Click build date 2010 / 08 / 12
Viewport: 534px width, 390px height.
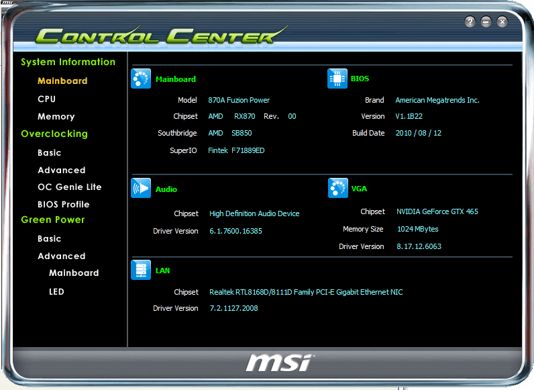tap(418, 133)
